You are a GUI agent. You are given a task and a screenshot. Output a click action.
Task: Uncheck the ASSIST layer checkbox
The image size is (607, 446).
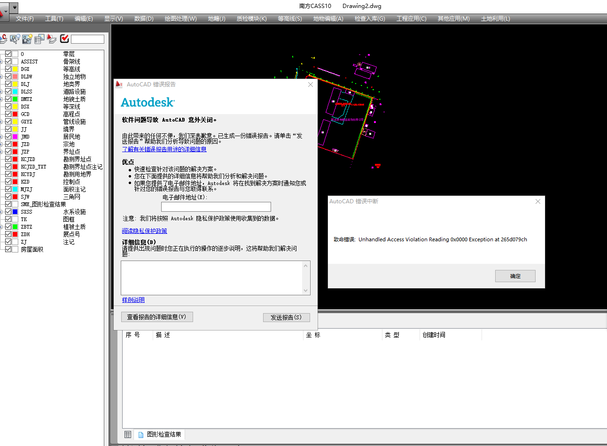8,62
